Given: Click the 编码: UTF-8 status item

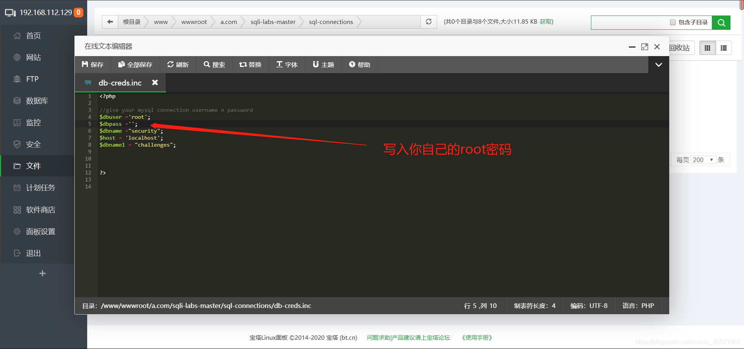Looking at the screenshot, I should (x=589, y=306).
